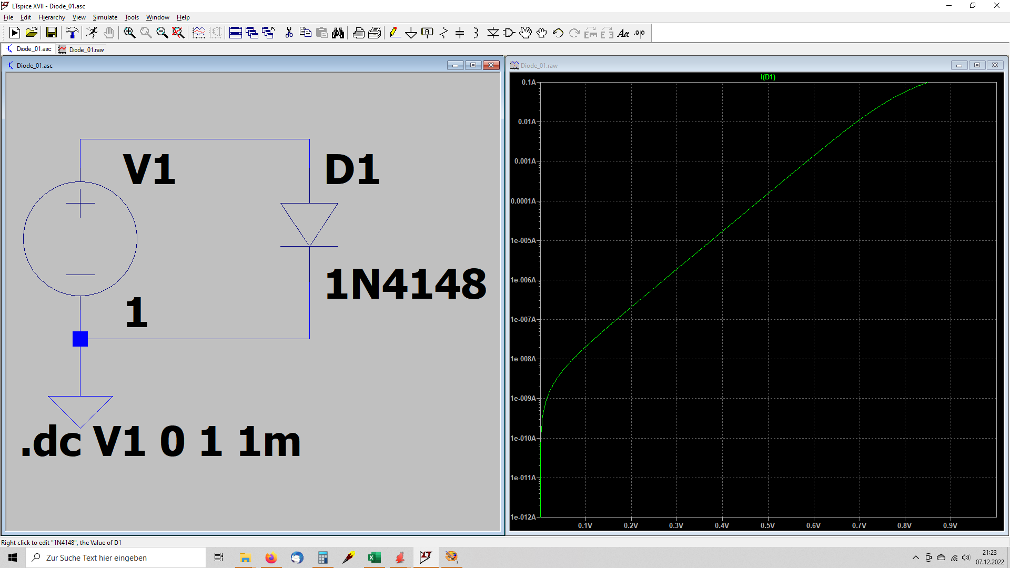Select the Draw Wire pencil tool
Screen dimensions: 1010x568
point(395,33)
